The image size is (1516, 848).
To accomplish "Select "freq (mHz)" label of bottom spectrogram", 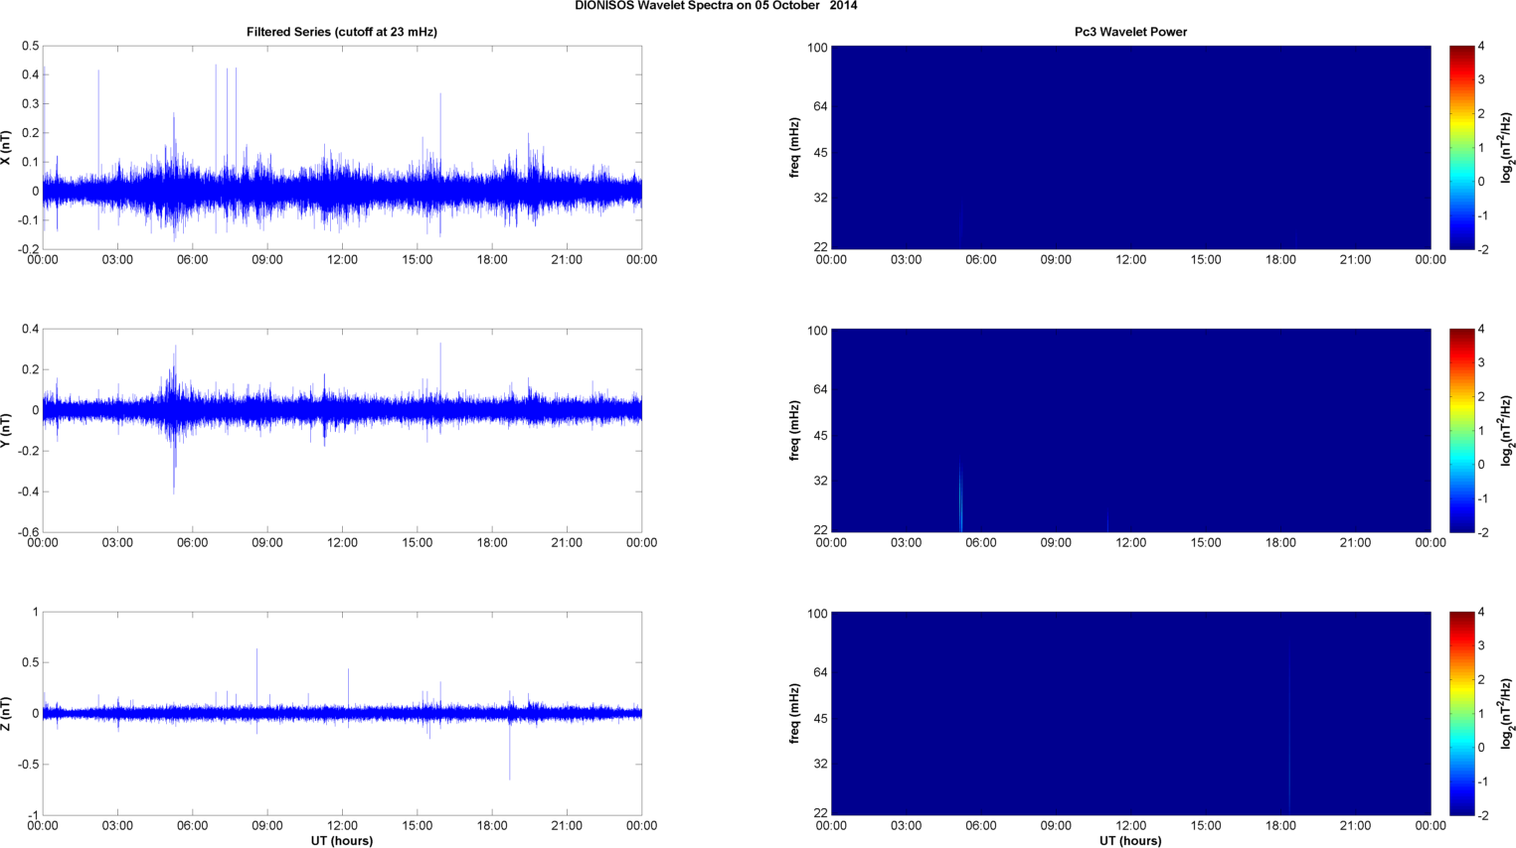I will click(795, 714).
